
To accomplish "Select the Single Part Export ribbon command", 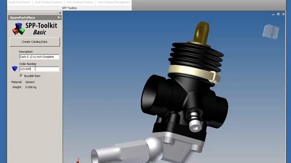I will (20, 2).
